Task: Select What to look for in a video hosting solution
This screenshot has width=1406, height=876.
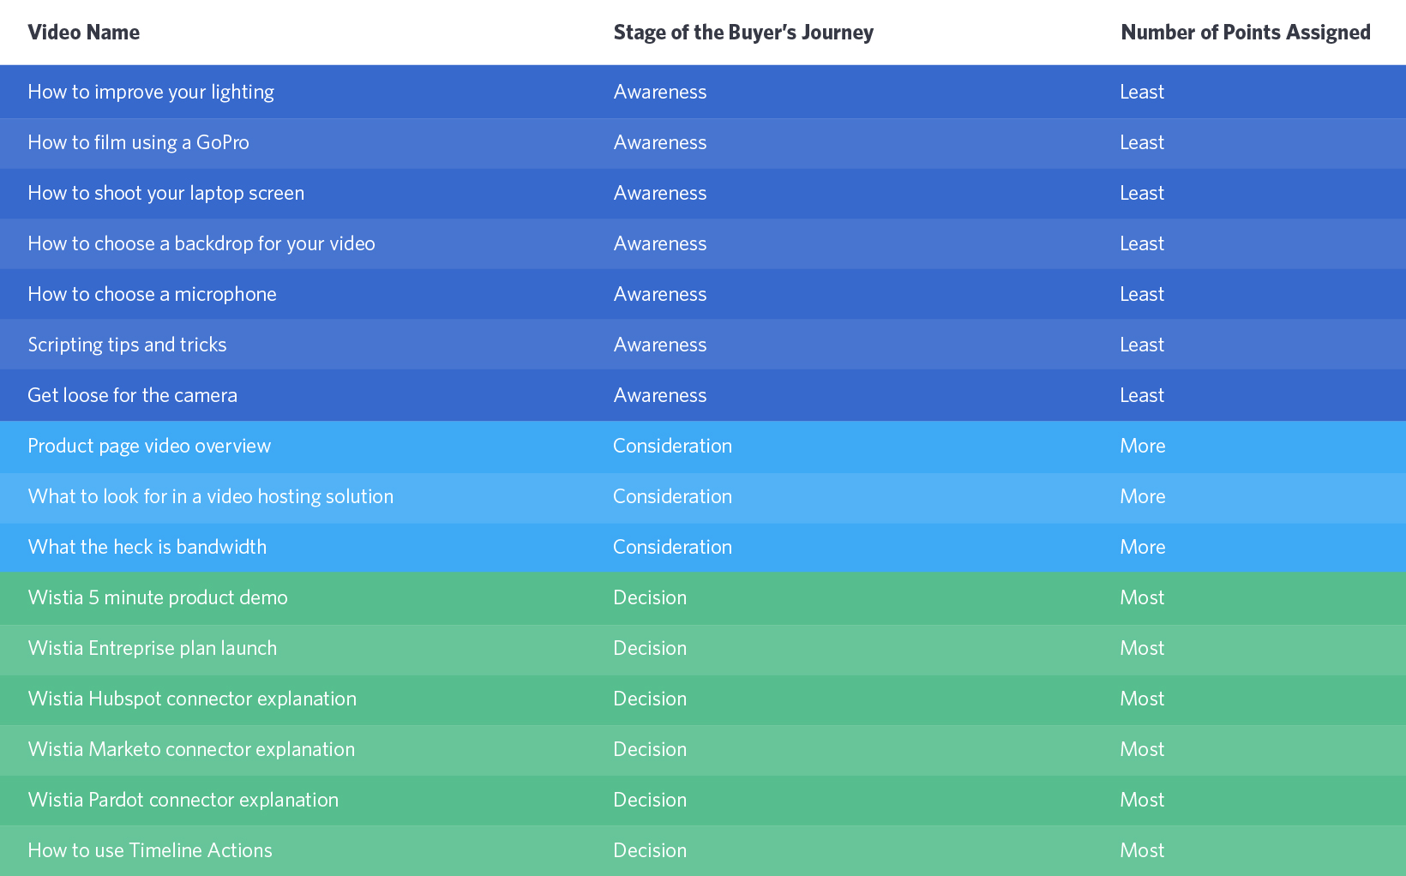Action: (210, 496)
